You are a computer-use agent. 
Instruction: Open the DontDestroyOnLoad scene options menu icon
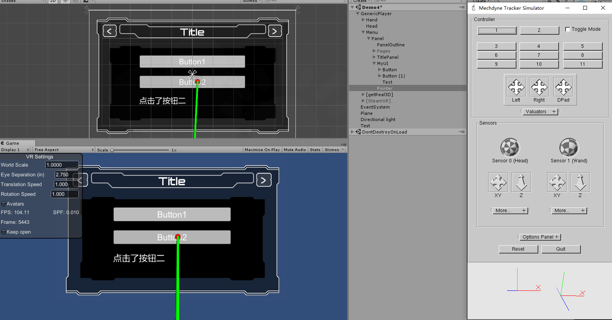click(462, 132)
